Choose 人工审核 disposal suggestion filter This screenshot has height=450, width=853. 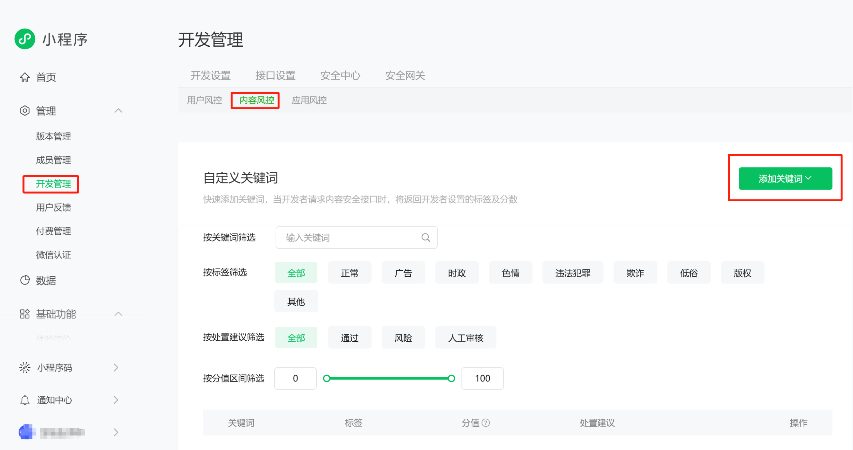pos(465,338)
